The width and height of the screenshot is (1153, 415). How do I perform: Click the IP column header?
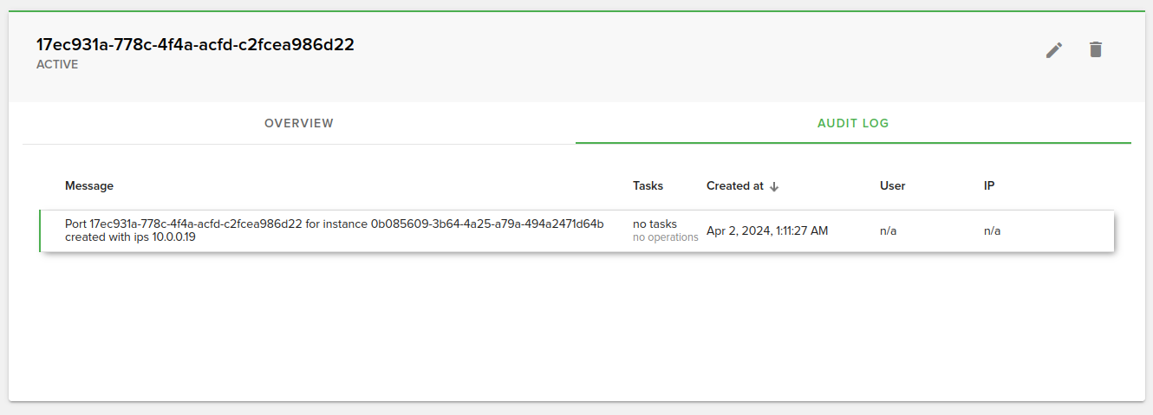click(989, 186)
